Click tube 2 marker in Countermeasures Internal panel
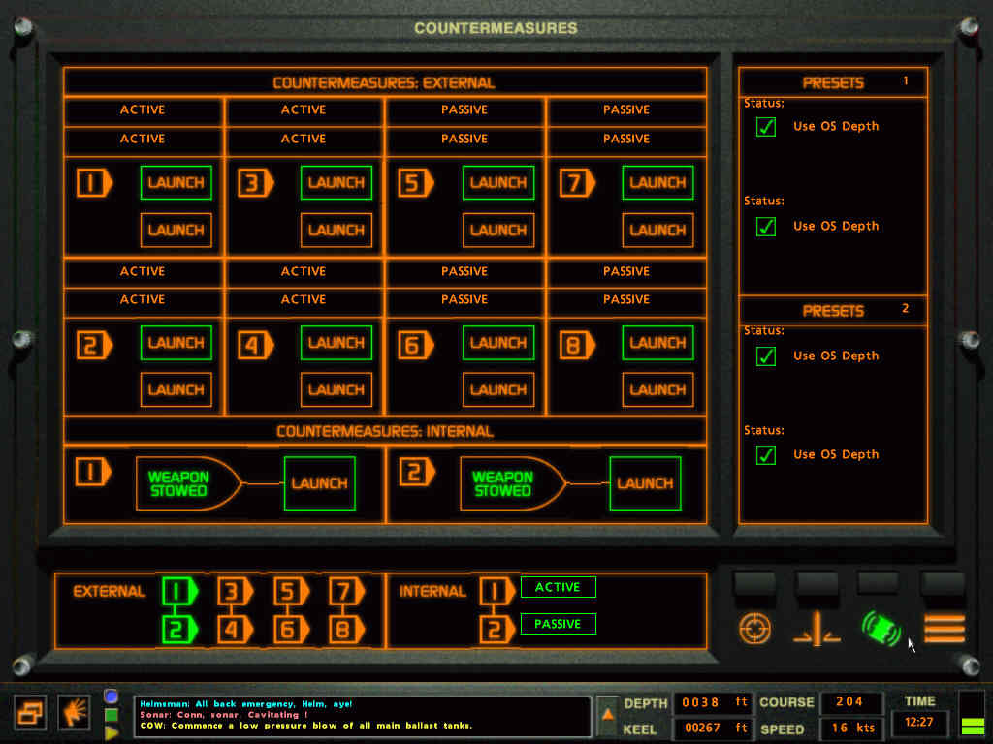Image resolution: width=993 pixels, height=744 pixels. pos(417,472)
